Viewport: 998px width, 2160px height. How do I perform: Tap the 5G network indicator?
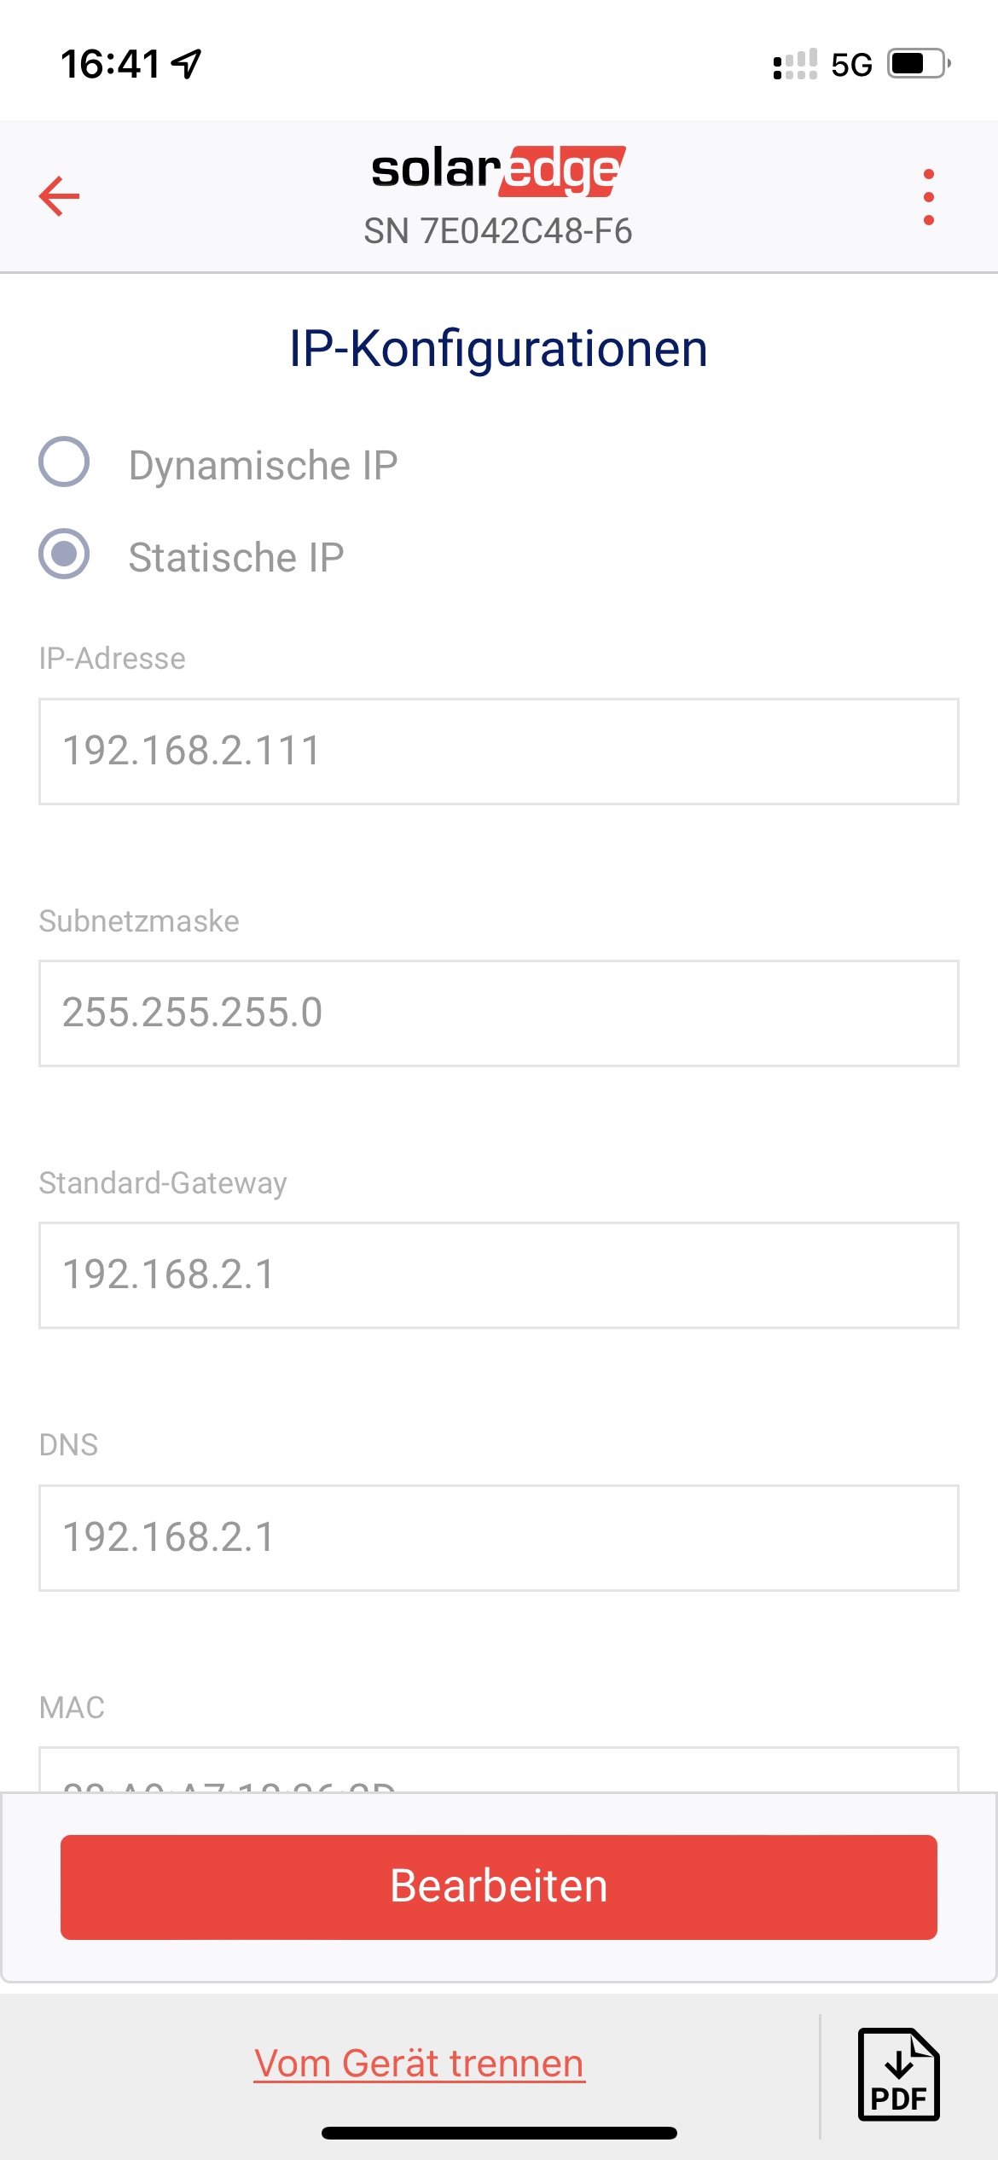[851, 65]
